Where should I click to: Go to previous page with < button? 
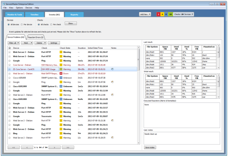[x=27, y=147]
